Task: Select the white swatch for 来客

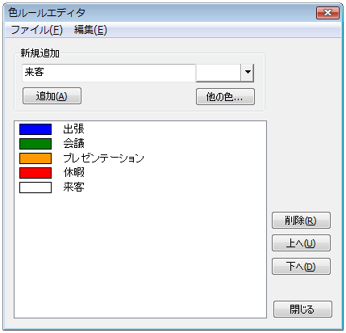Action: click(35, 188)
